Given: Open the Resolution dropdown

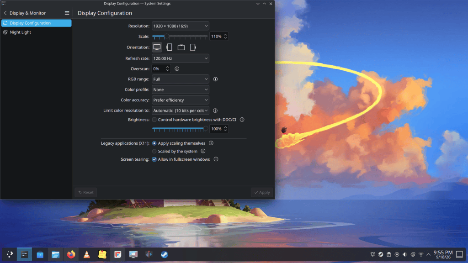Looking at the screenshot, I should tap(180, 26).
